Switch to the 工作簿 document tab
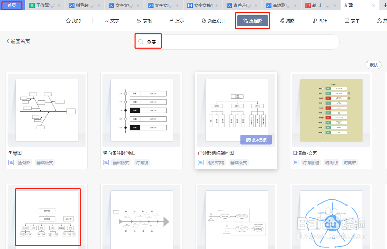387x249 pixels. tap(43, 5)
